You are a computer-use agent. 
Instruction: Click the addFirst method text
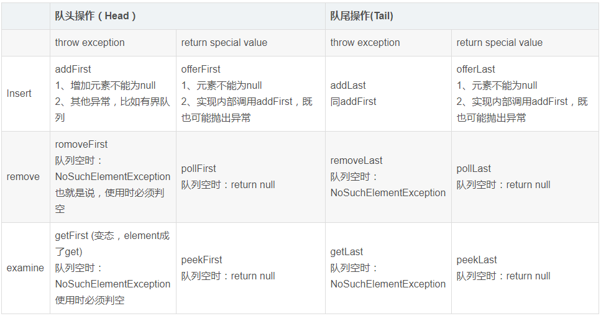pyautogui.click(x=73, y=70)
